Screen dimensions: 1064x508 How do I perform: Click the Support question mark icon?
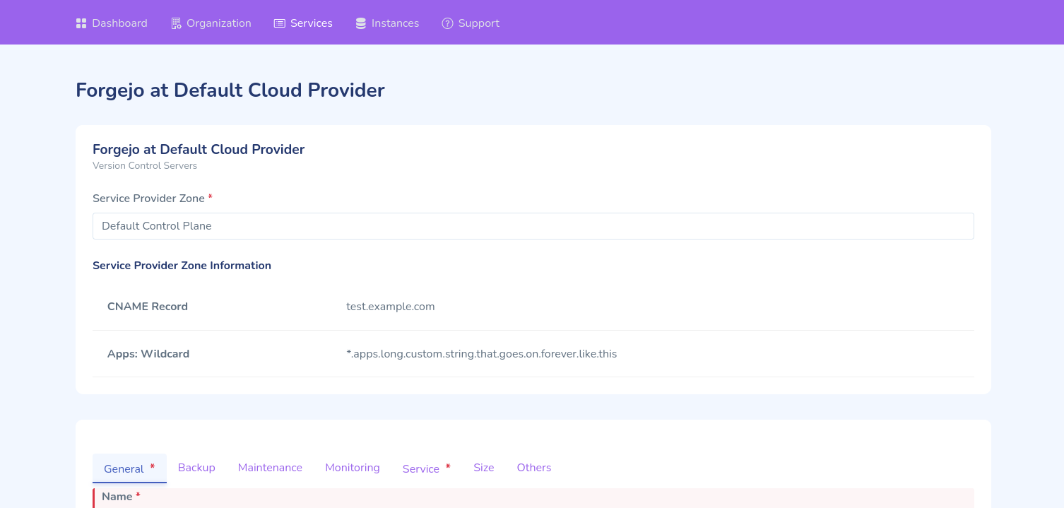pyautogui.click(x=447, y=23)
